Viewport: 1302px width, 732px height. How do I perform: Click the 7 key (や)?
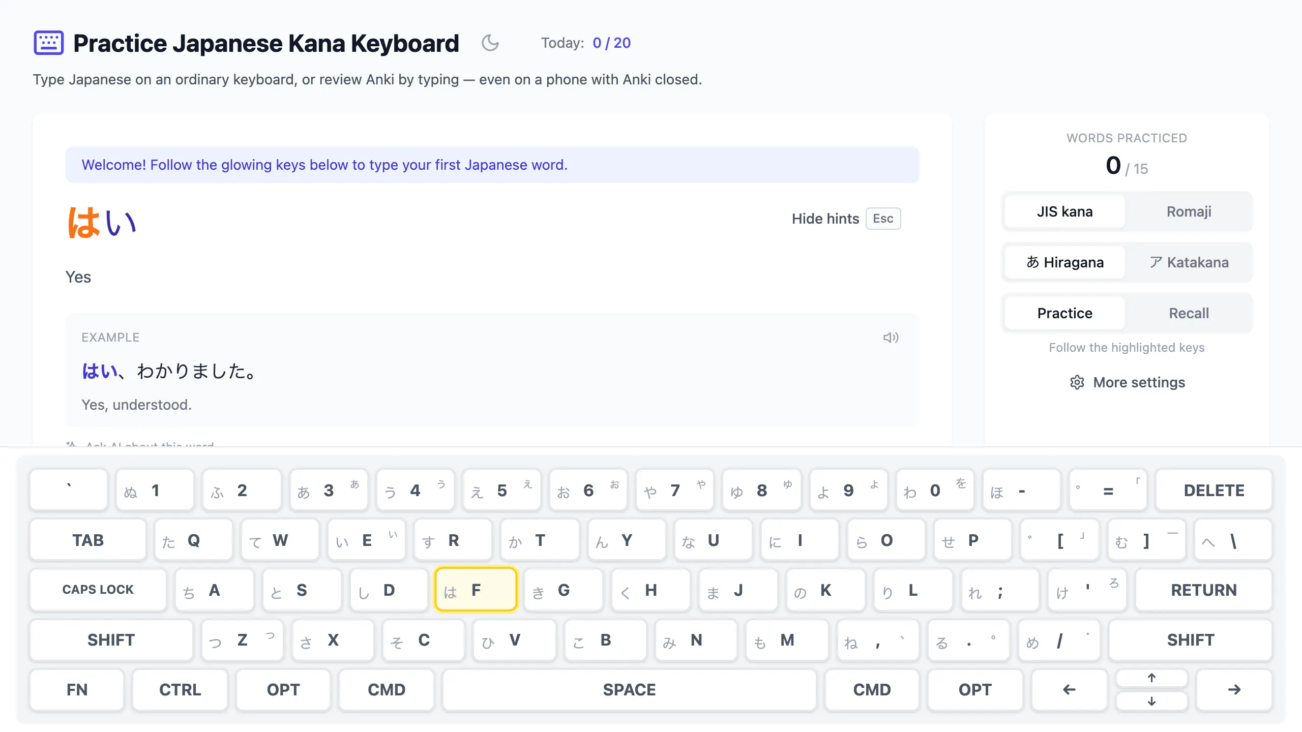[675, 491]
